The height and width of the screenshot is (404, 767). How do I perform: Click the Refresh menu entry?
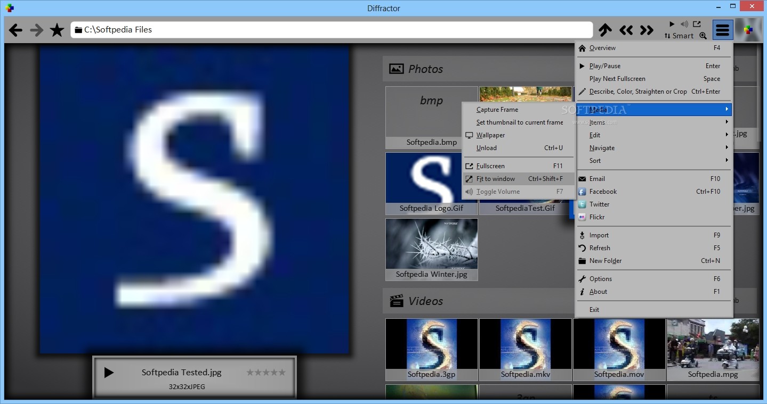pos(654,248)
